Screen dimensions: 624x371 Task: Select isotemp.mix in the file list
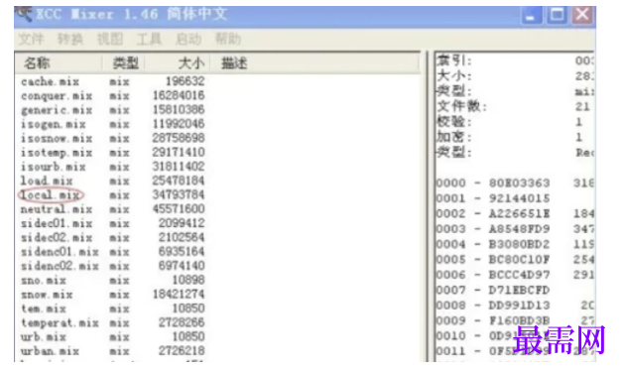pyautogui.click(x=57, y=153)
